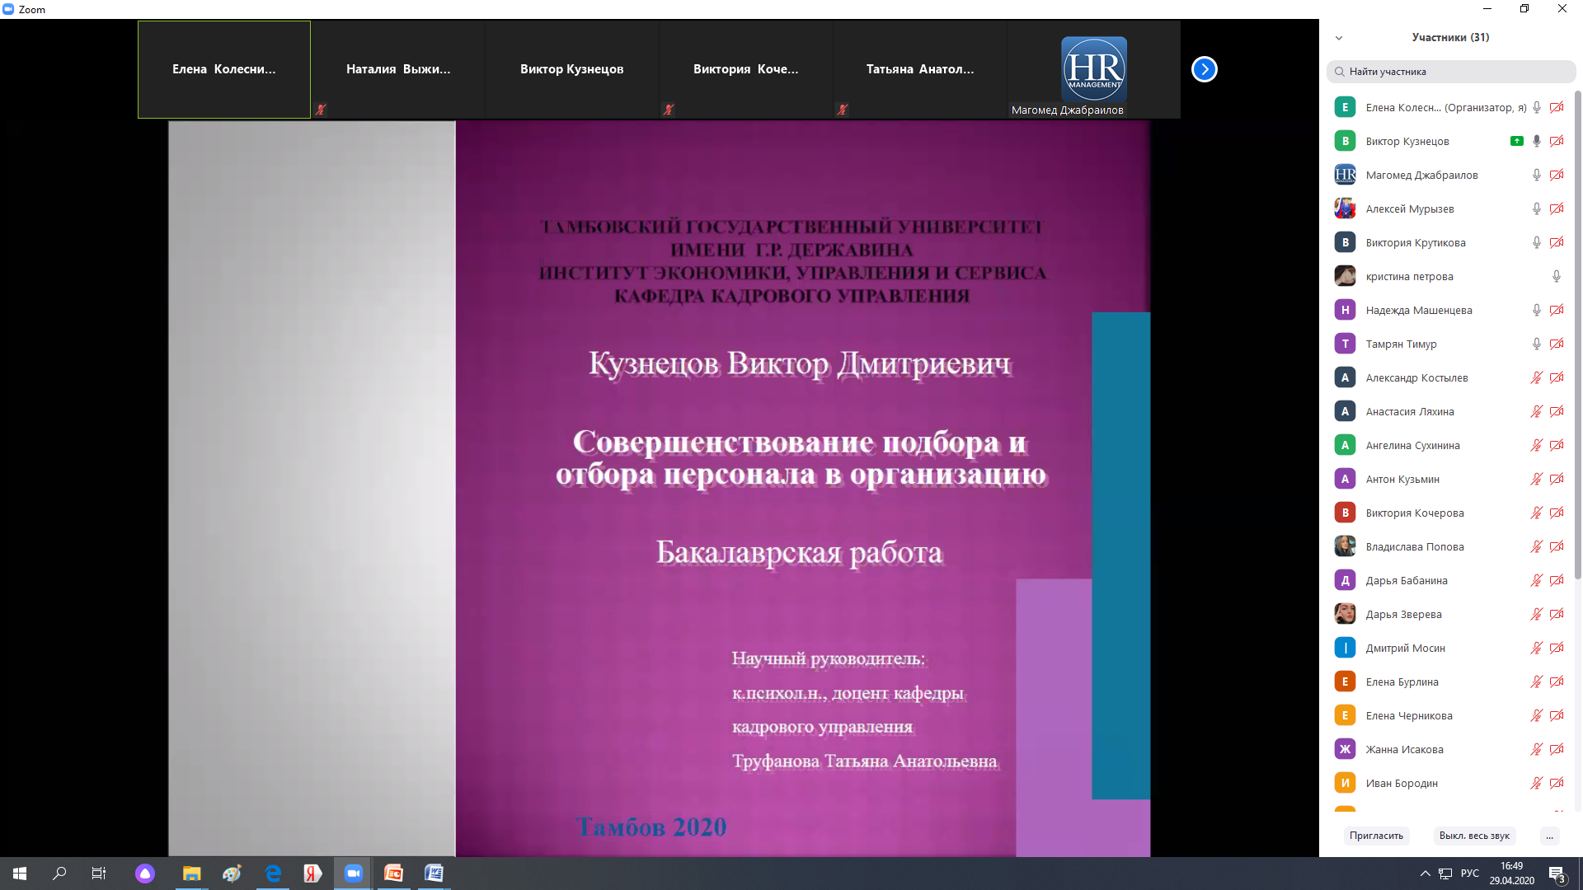Click the Пригласить button
Viewport: 1583px width, 890px height.
pos(1376,836)
